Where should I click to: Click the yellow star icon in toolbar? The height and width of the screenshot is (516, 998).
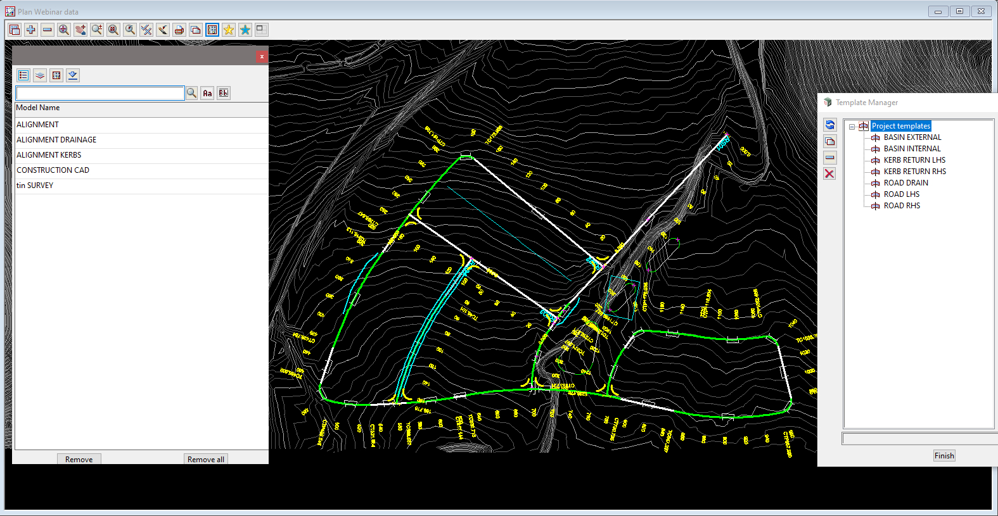[x=229, y=30]
